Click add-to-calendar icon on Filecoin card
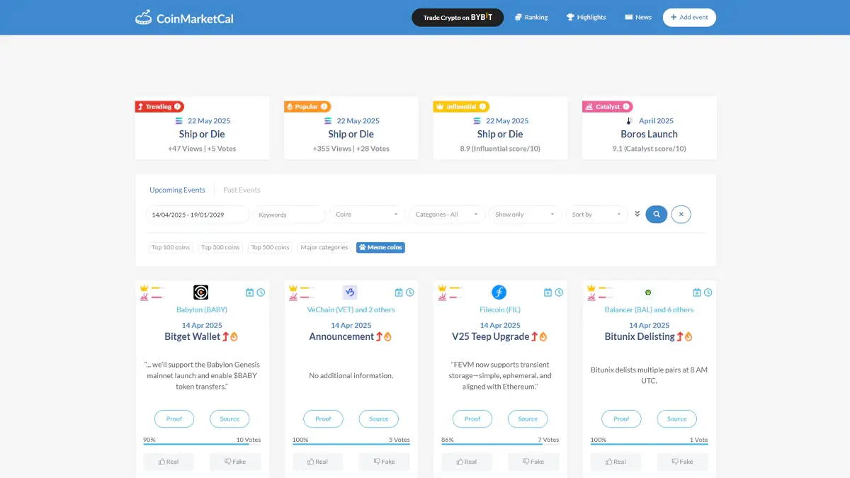 [x=548, y=292]
